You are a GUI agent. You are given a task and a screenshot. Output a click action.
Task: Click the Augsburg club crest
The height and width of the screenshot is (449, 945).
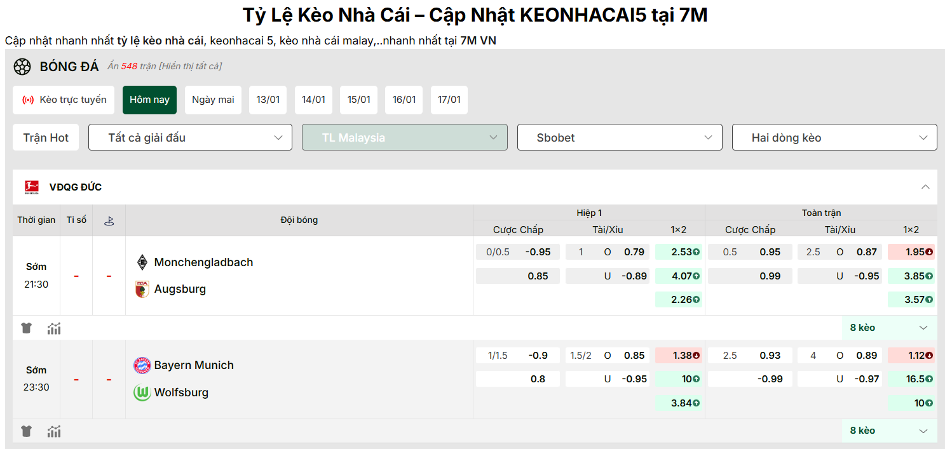pyautogui.click(x=141, y=288)
